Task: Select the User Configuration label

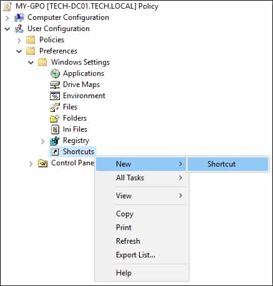Action: tap(59, 29)
